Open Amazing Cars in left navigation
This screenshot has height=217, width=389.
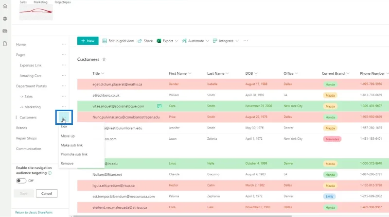(30, 76)
